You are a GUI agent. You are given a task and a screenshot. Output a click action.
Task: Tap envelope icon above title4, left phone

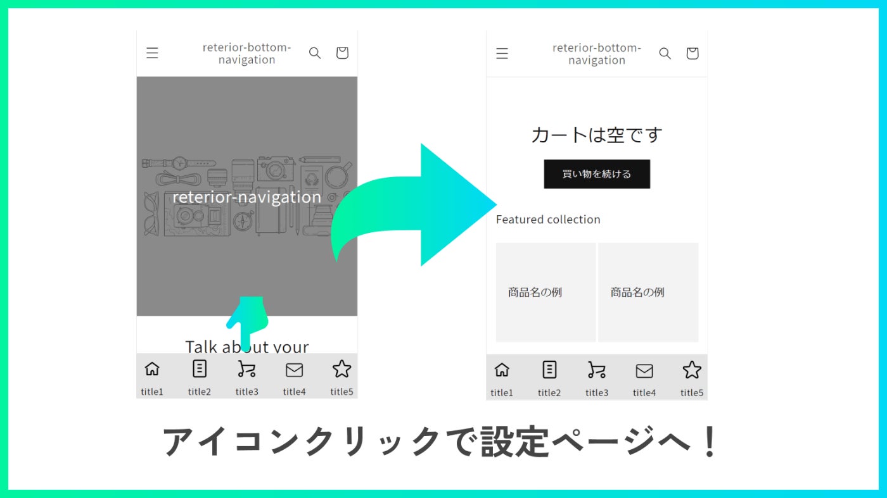coord(295,370)
